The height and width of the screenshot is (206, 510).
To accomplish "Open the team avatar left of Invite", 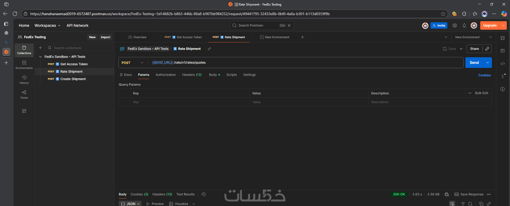I will [x=425, y=25].
